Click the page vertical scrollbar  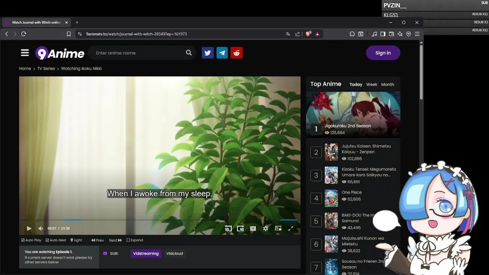point(421,73)
